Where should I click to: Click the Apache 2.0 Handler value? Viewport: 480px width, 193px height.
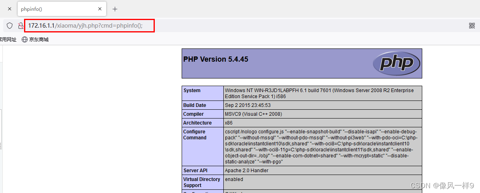coord(247,170)
